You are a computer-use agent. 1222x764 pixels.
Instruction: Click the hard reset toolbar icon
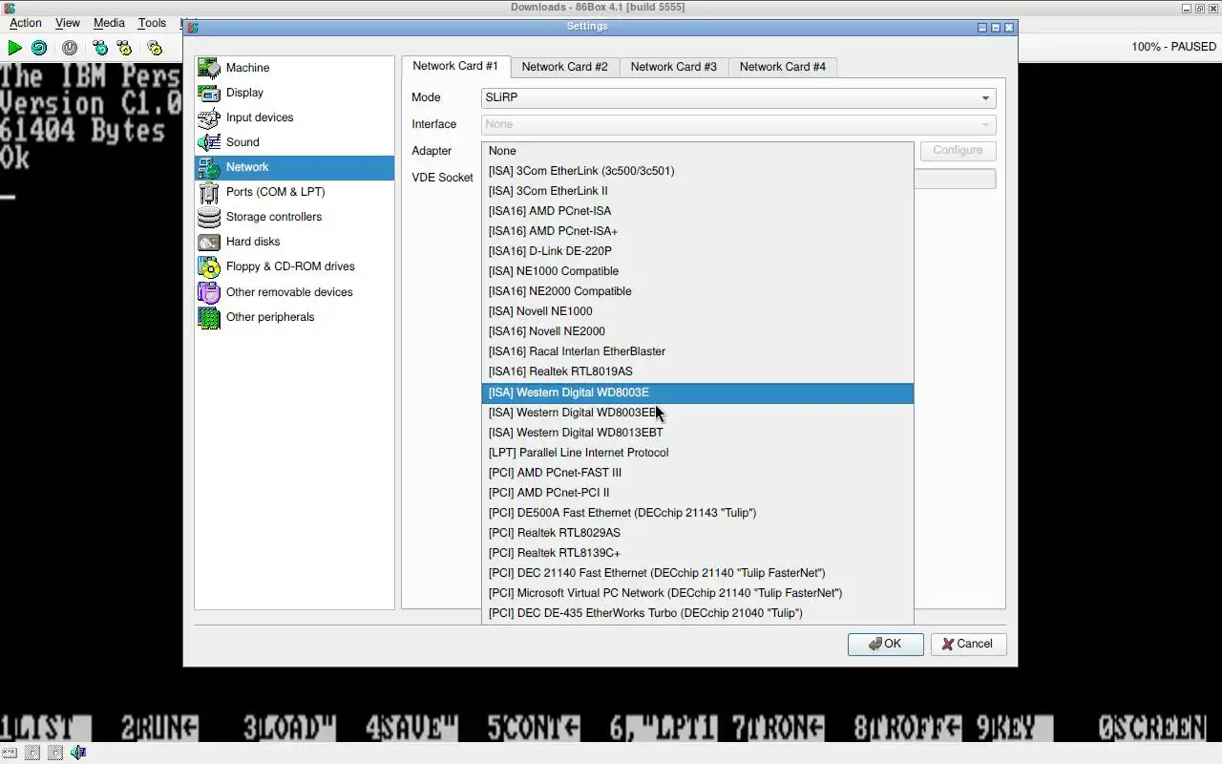[x=39, y=48]
